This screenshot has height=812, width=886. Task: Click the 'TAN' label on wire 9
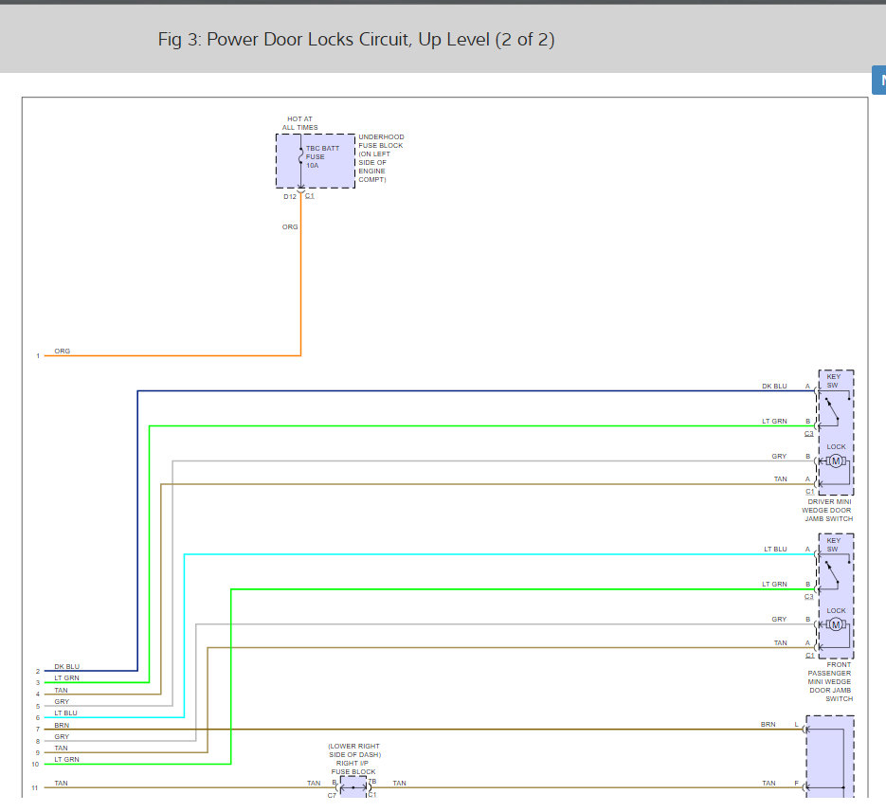tap(61, 748)
